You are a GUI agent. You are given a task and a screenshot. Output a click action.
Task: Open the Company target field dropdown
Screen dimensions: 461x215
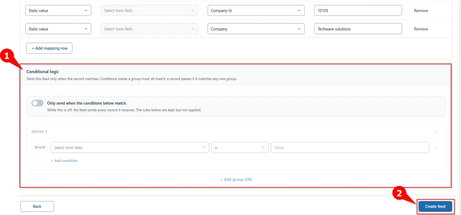coord(256,29)
